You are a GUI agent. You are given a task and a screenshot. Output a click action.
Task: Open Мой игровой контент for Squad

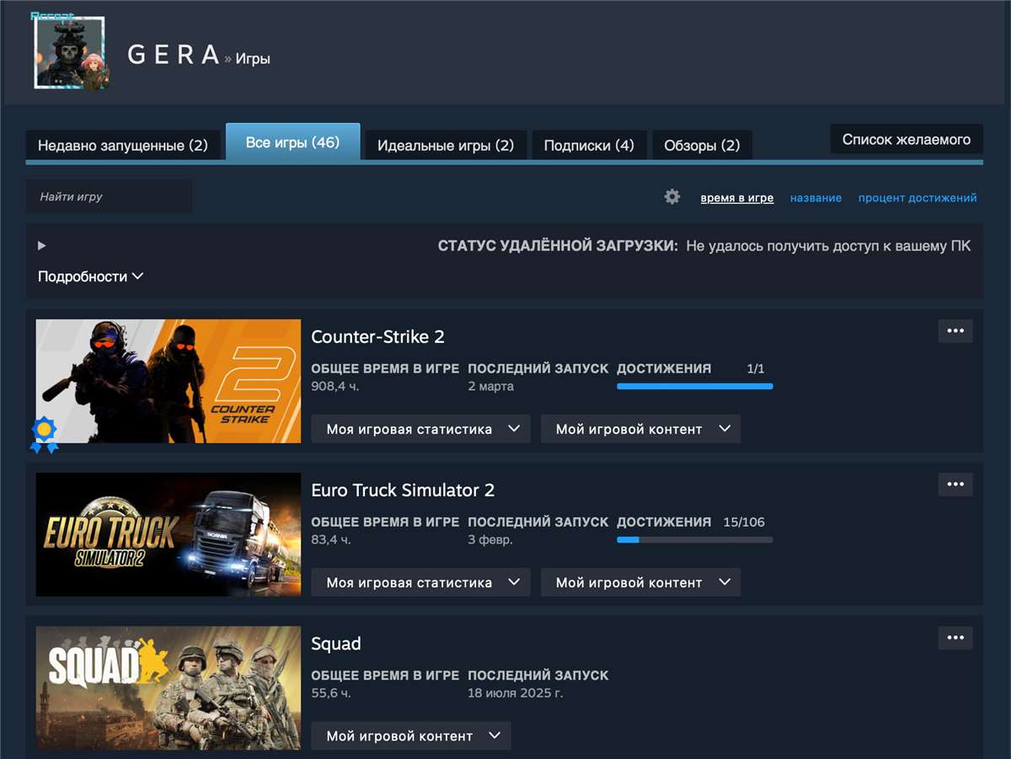[410, 735]
